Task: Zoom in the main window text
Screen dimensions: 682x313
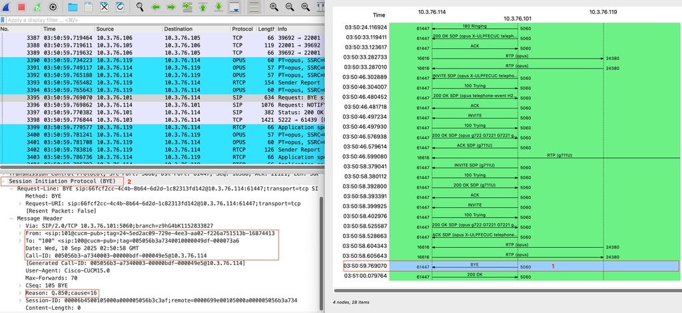Action: click(274, 7)
